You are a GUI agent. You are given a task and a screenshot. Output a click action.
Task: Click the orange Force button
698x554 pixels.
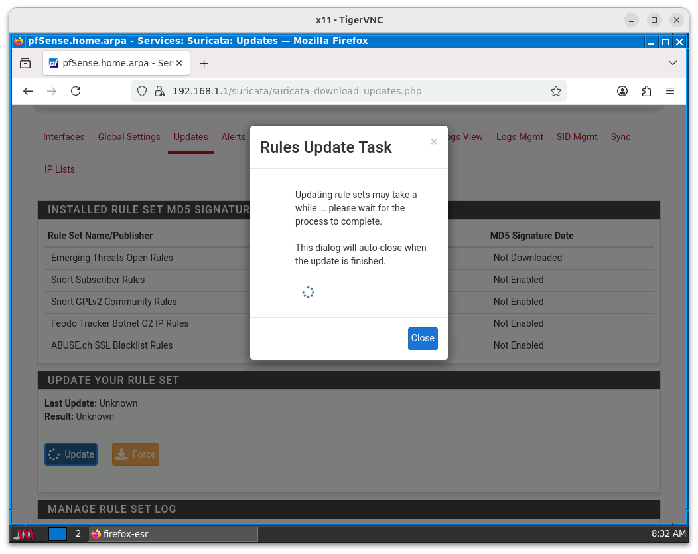click(x=135, y=454)
